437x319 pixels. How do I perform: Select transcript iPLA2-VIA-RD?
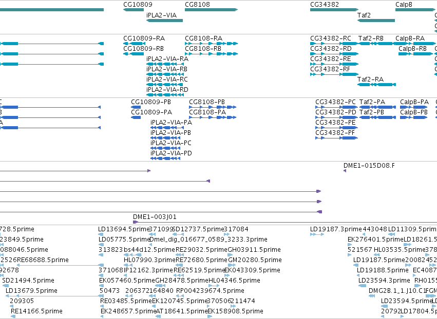coord(167,90)
